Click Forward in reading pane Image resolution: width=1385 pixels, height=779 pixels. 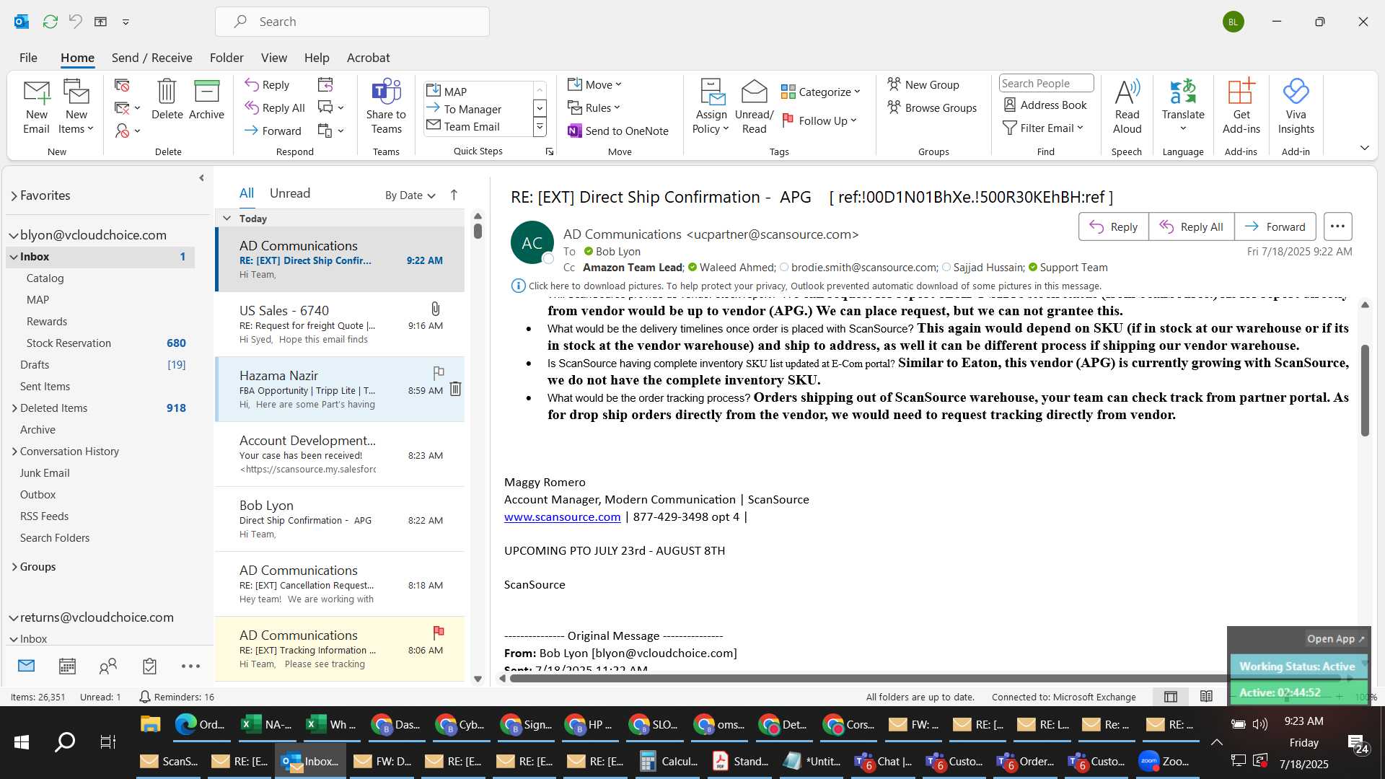pyautogui.click(x=1275, y=226)
